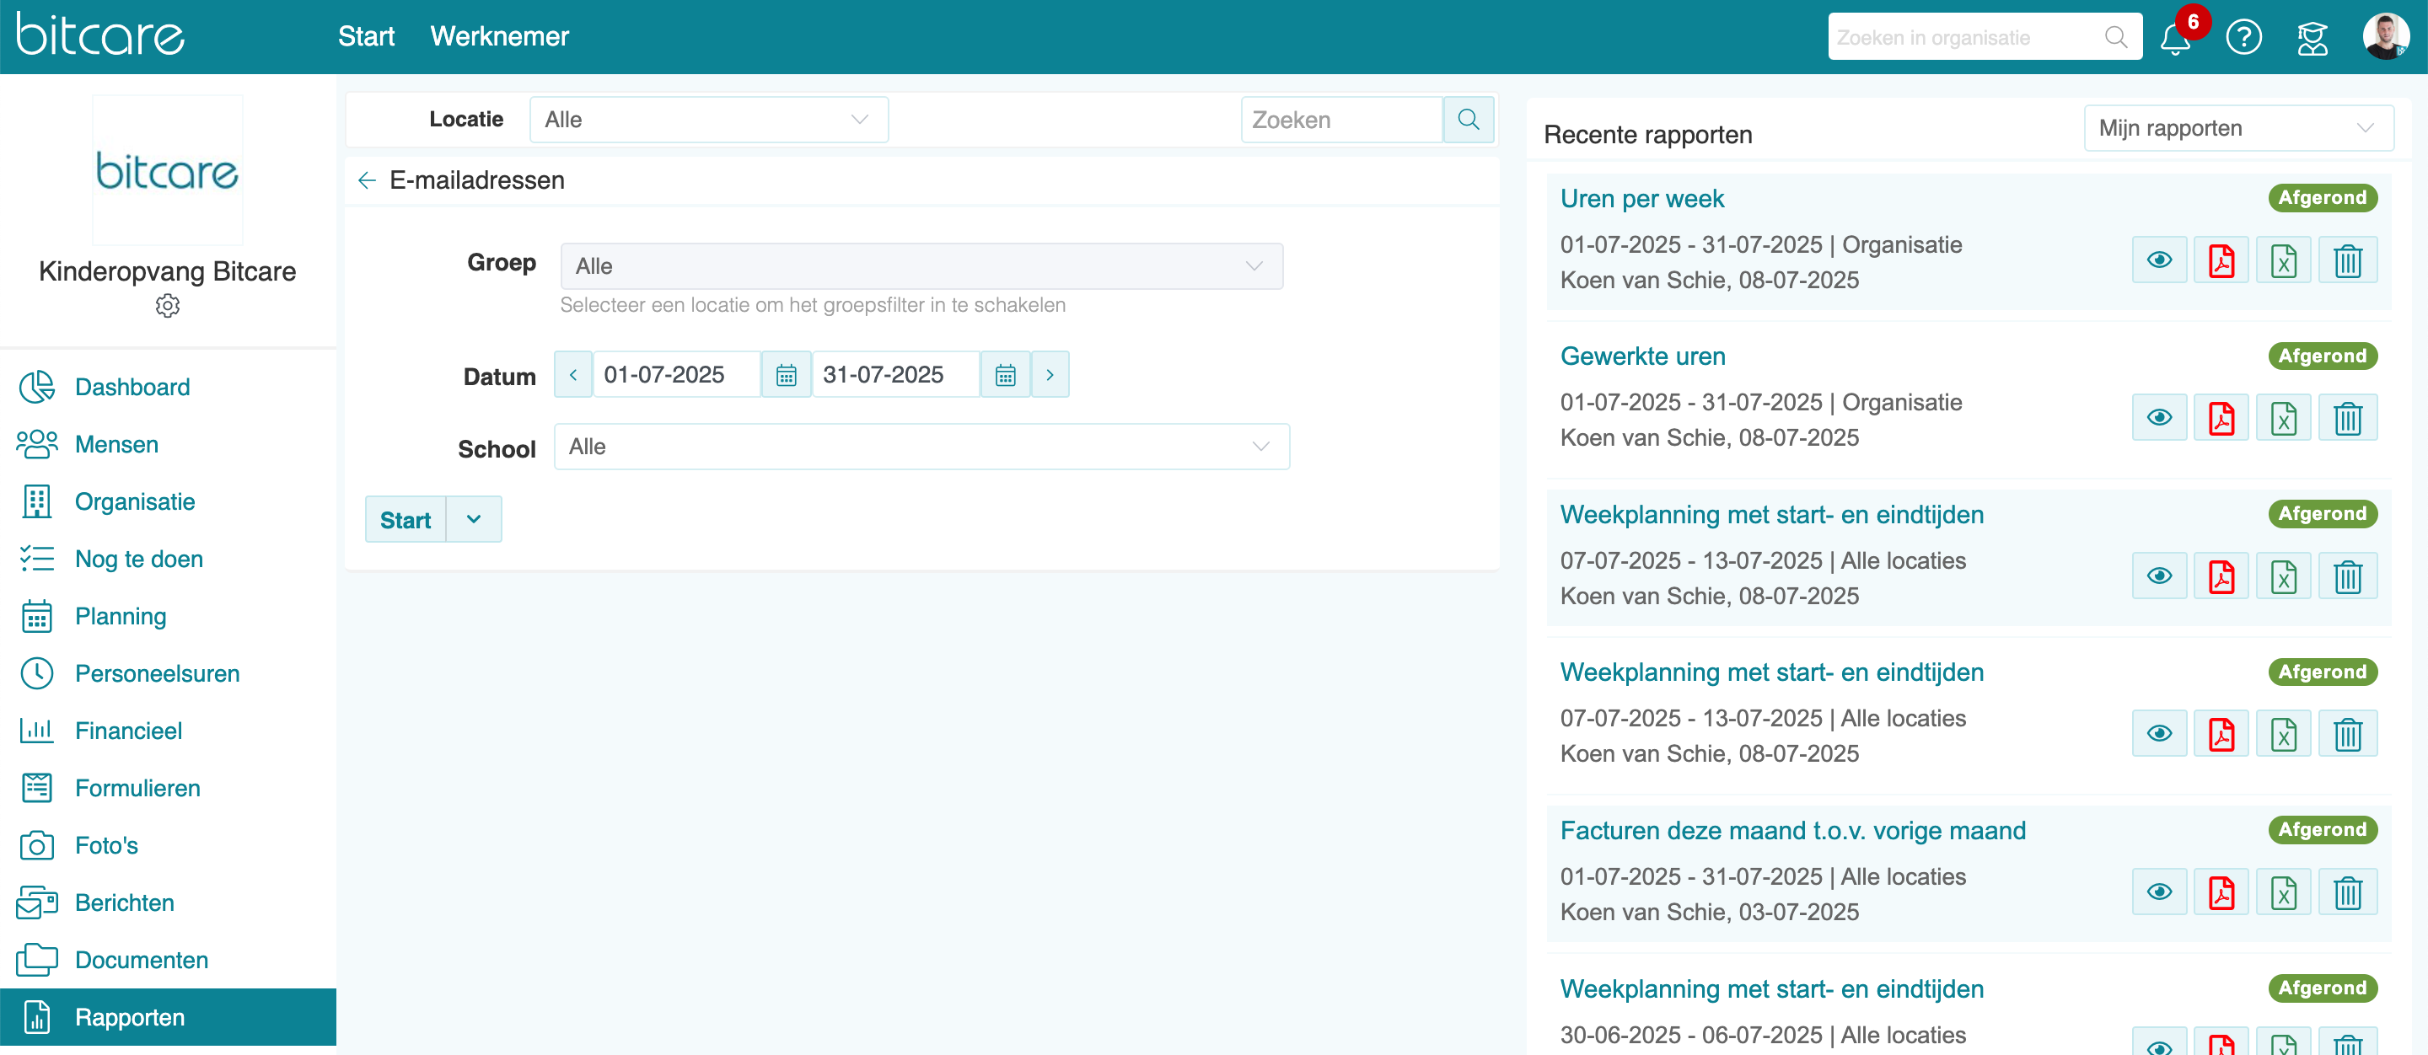Download PDF of Weekplanning 07-07-2025 report, third row

point(2221,576)
